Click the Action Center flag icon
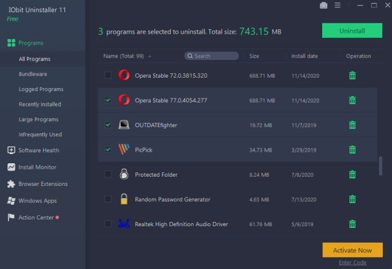 click(x=11, y=218)
